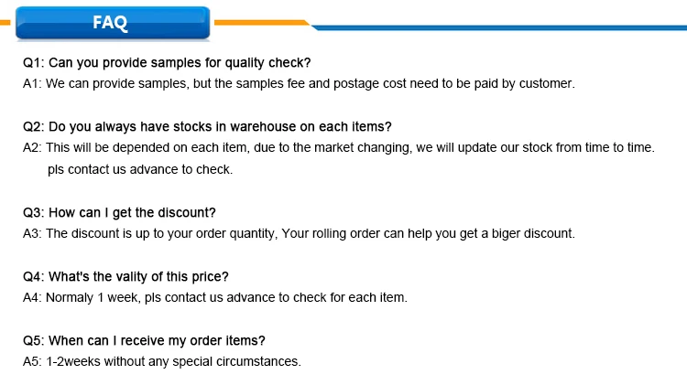The width and height of the screenshot is (687, 385).
Task: Click the 'A4:' label
Action: pos(32,297)
